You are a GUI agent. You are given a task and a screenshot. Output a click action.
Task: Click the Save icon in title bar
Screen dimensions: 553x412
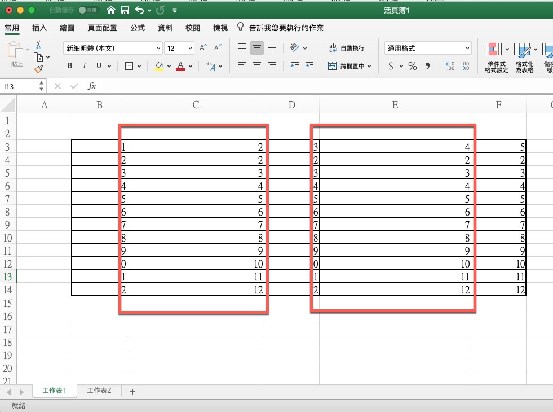click(125, 10)
